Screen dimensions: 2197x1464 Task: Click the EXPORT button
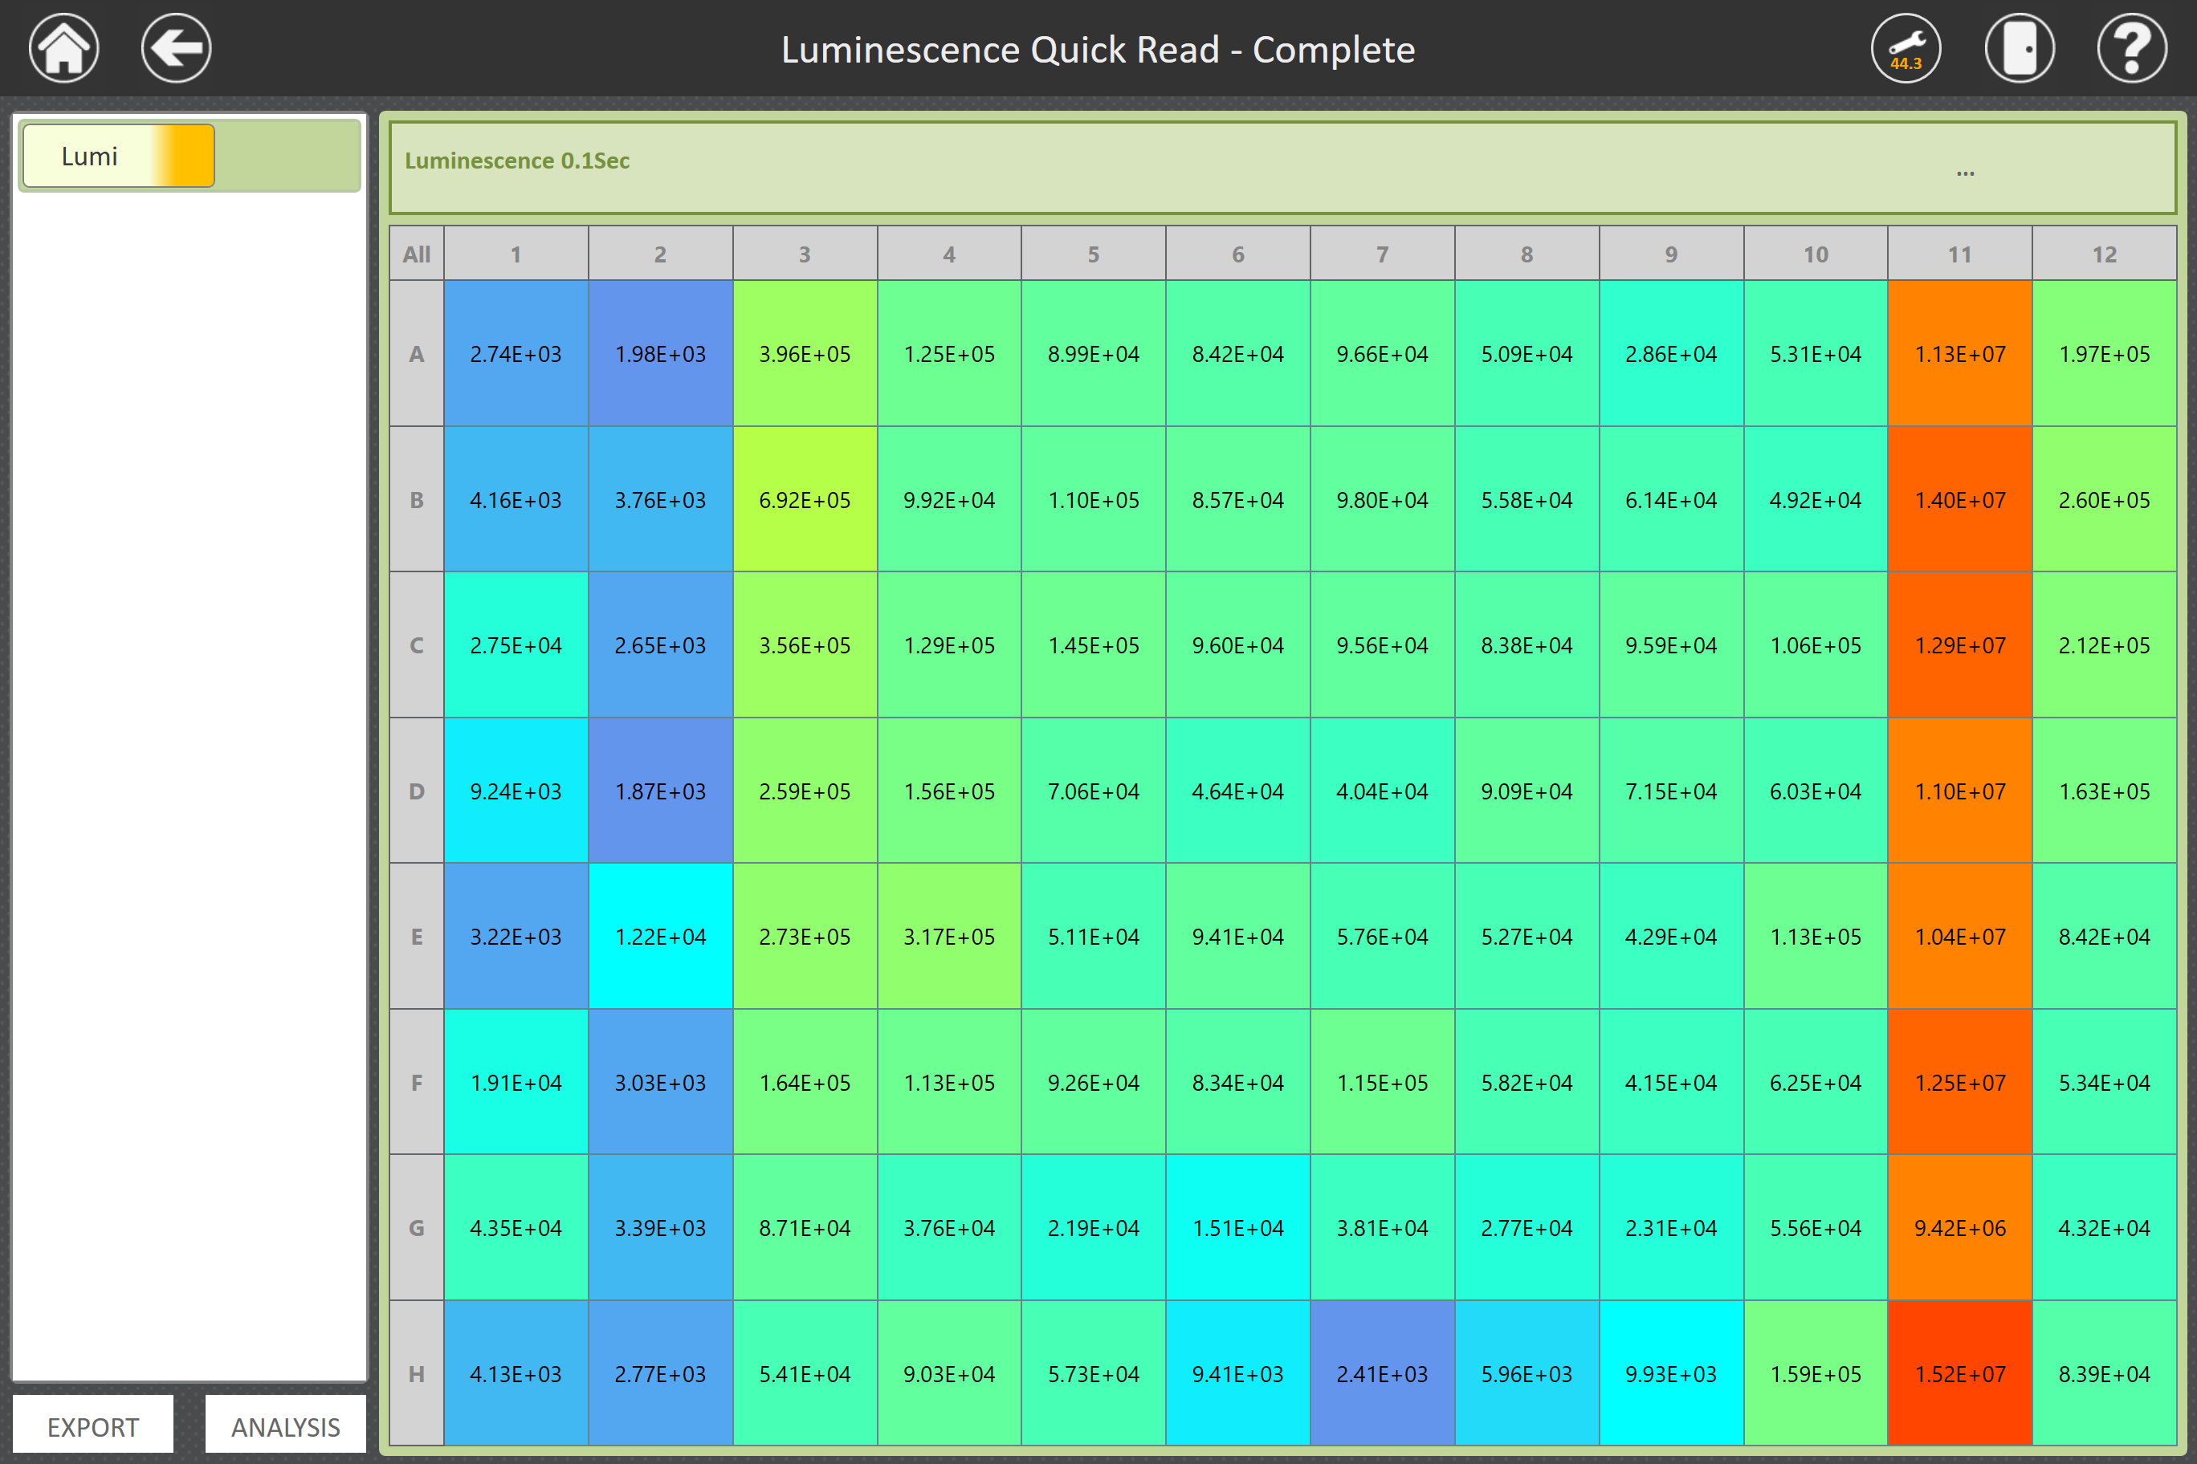92,1426
